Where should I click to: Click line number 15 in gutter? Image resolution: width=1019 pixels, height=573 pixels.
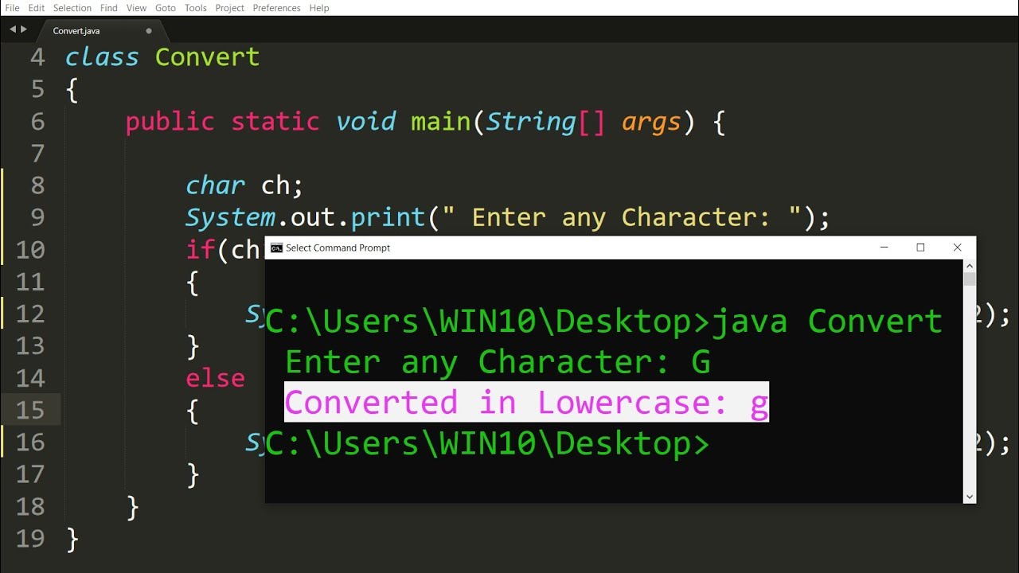tap(30, 410)
